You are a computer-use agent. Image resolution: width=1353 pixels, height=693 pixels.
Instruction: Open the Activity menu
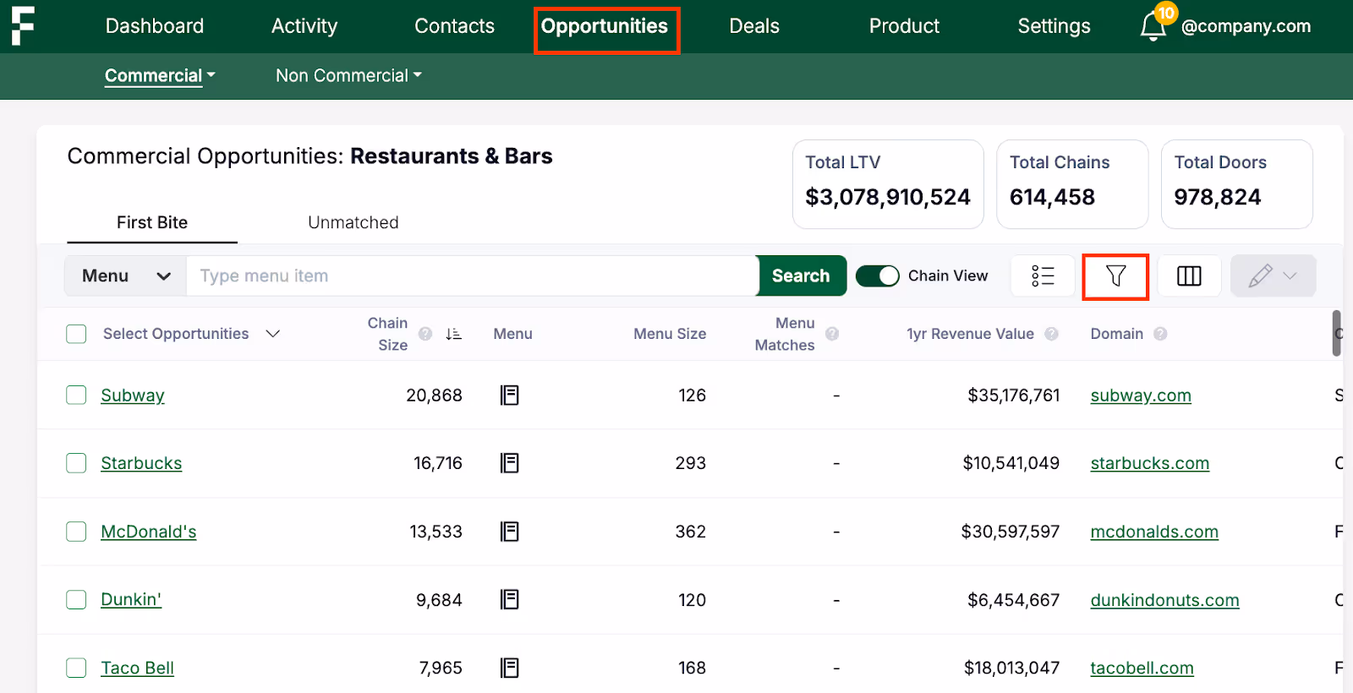[304, 26]
